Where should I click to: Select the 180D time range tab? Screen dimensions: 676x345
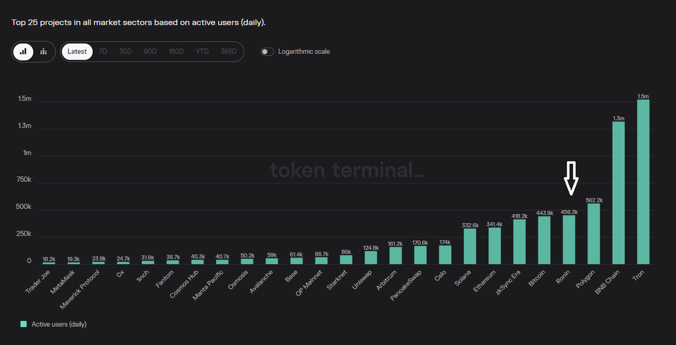coord(176,51)
